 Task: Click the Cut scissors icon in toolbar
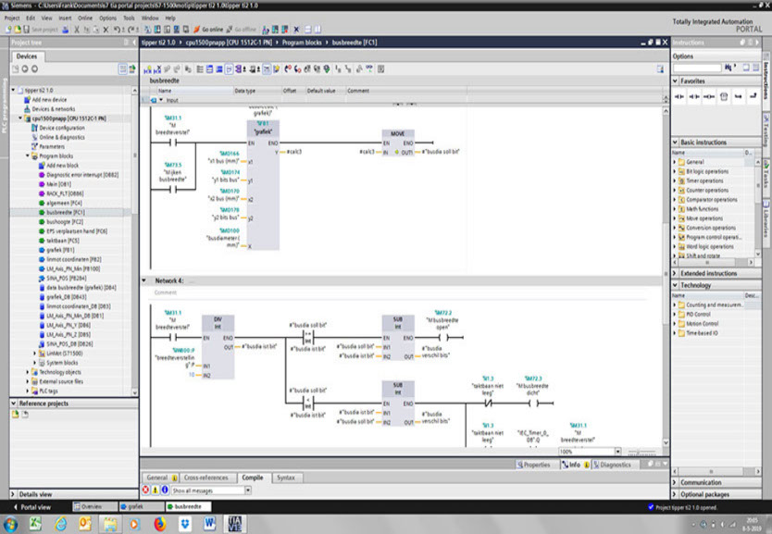76,30
